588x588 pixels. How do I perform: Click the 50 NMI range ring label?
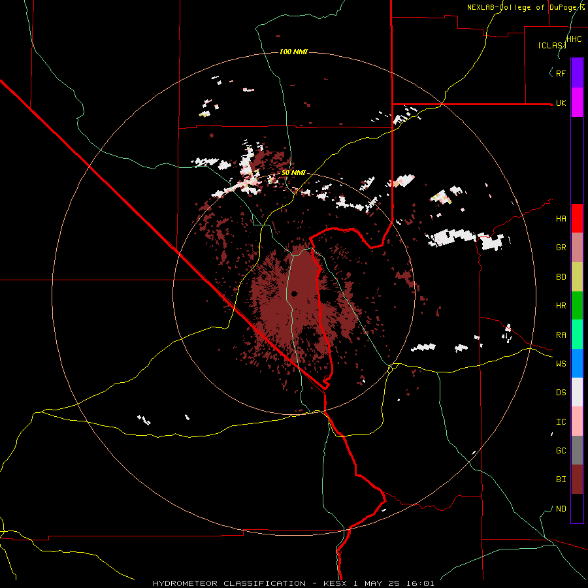[x=293, y=172]
